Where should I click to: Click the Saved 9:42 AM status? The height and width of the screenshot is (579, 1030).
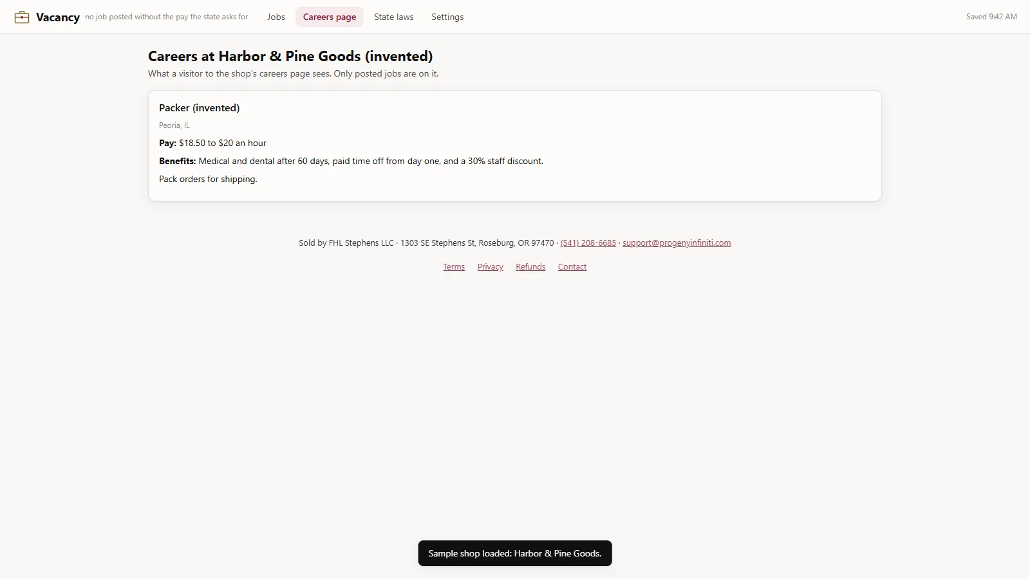[x=991, y=17]
